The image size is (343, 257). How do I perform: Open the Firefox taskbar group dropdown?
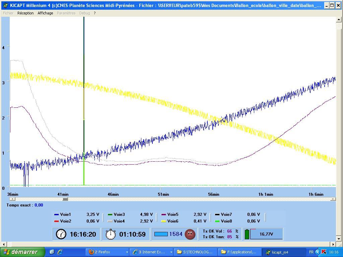(x=127, y=252)
